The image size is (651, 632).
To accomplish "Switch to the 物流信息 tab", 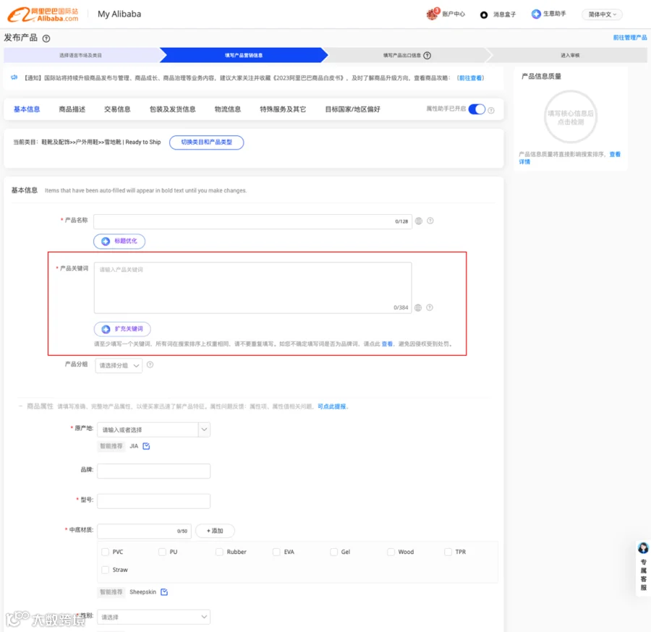I will [228, 109].
